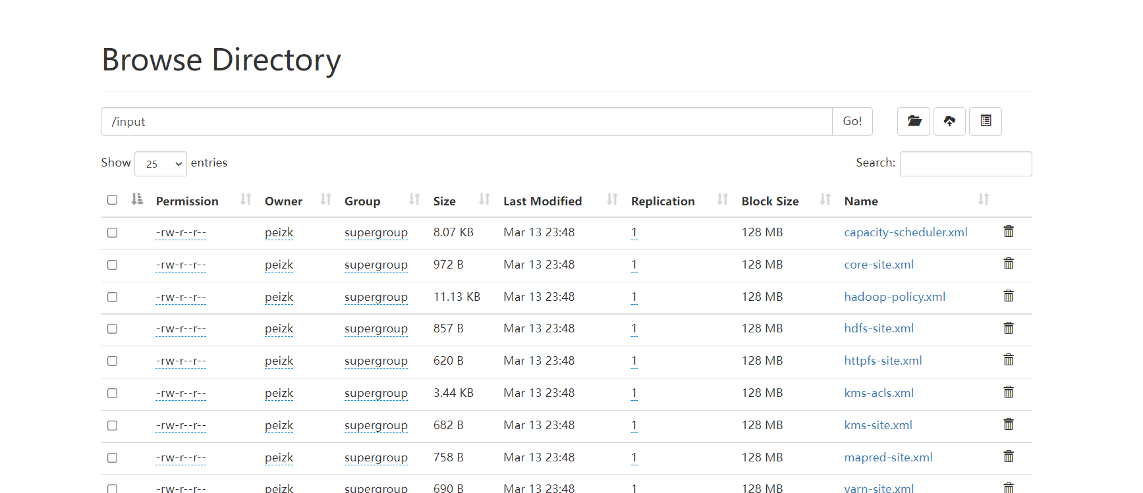Sort by the Name column header

[861, 201]
